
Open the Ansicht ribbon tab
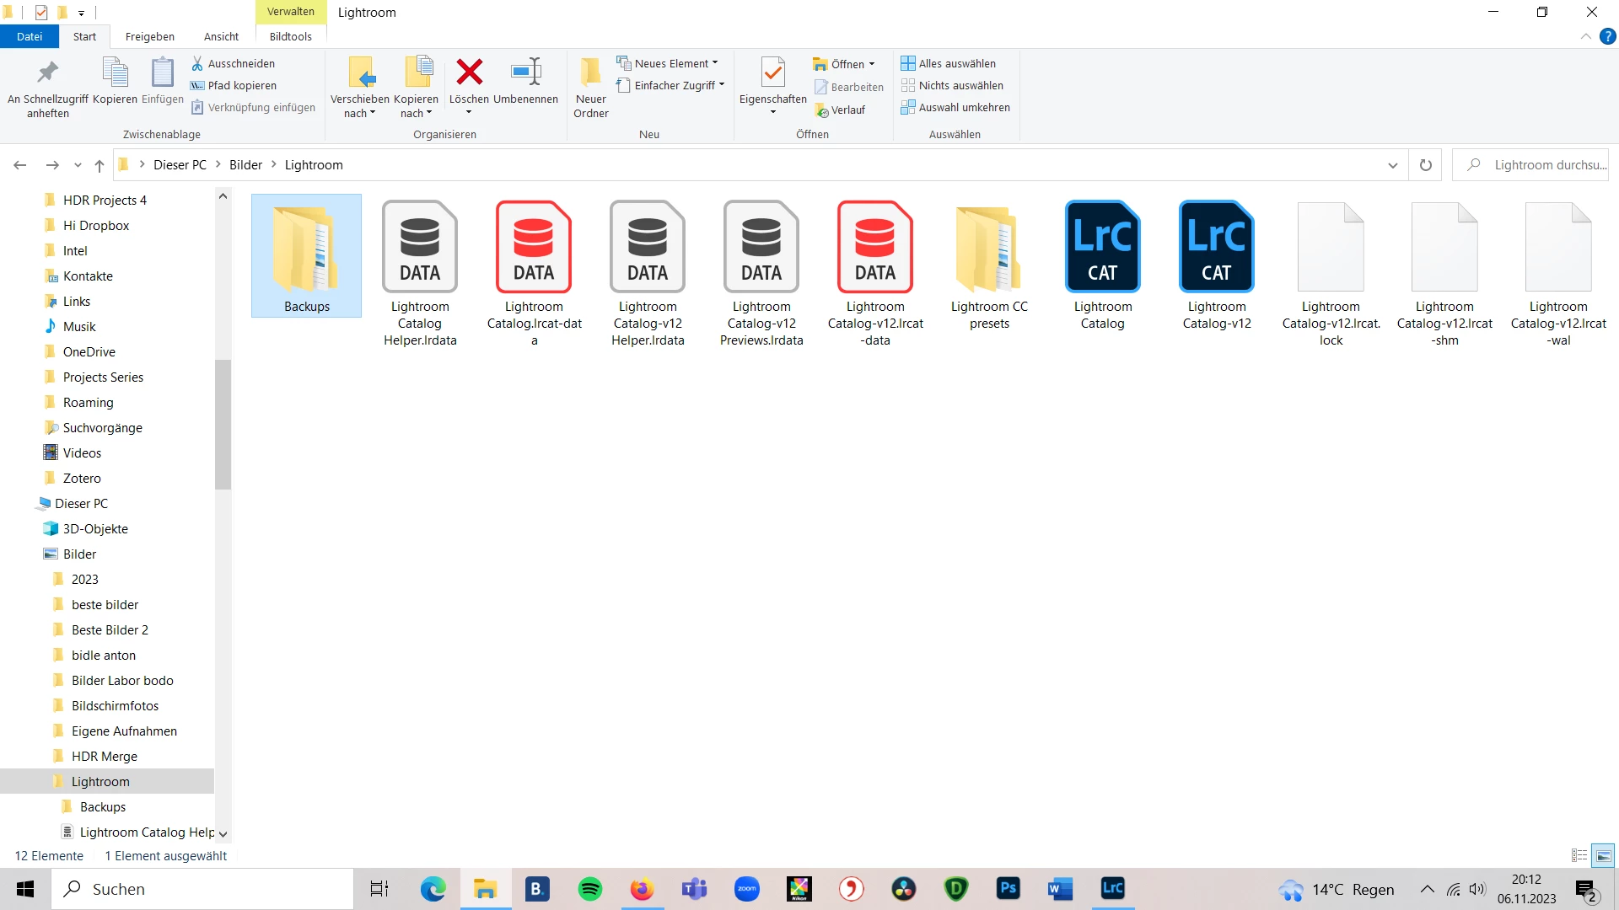coord(221,36)
